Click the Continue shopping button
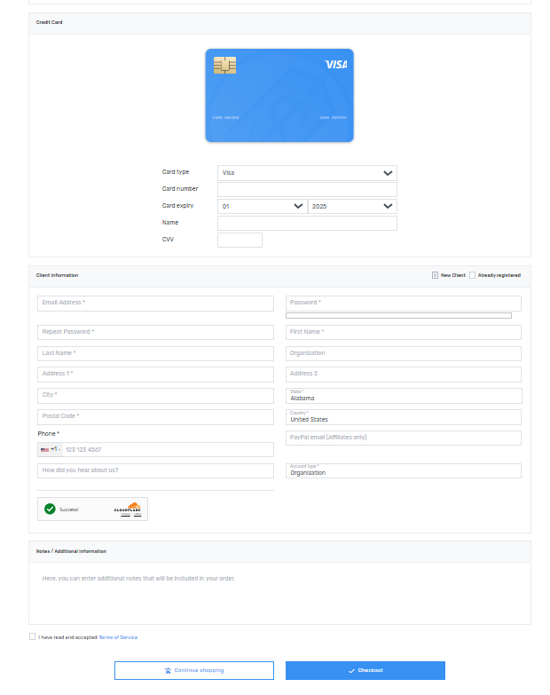The image size is (550, 695). tap(194, 671)
